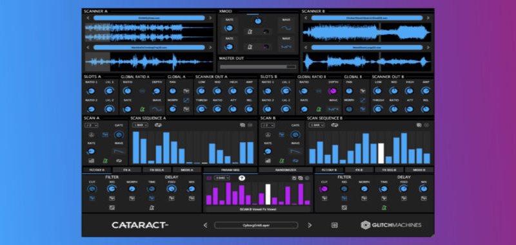This screenshot has height=245, width=516.
Task: Open the /2 division dropdown in Scan B
Action: [x=268, y=125]
